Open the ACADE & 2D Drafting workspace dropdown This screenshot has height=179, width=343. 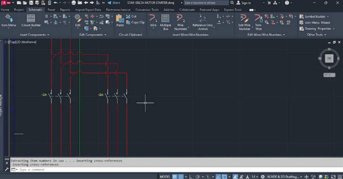tap(284, 176)
